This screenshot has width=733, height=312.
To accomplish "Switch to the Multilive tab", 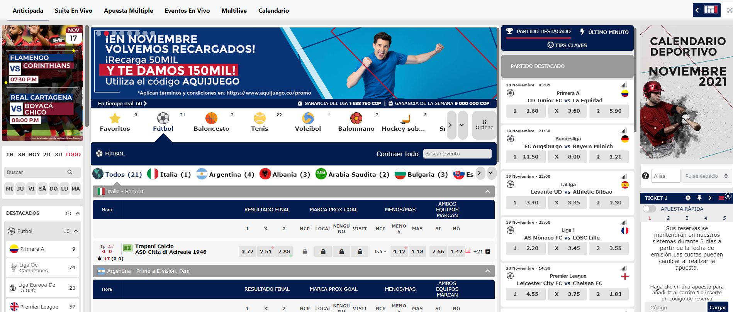I will [234, 10].
